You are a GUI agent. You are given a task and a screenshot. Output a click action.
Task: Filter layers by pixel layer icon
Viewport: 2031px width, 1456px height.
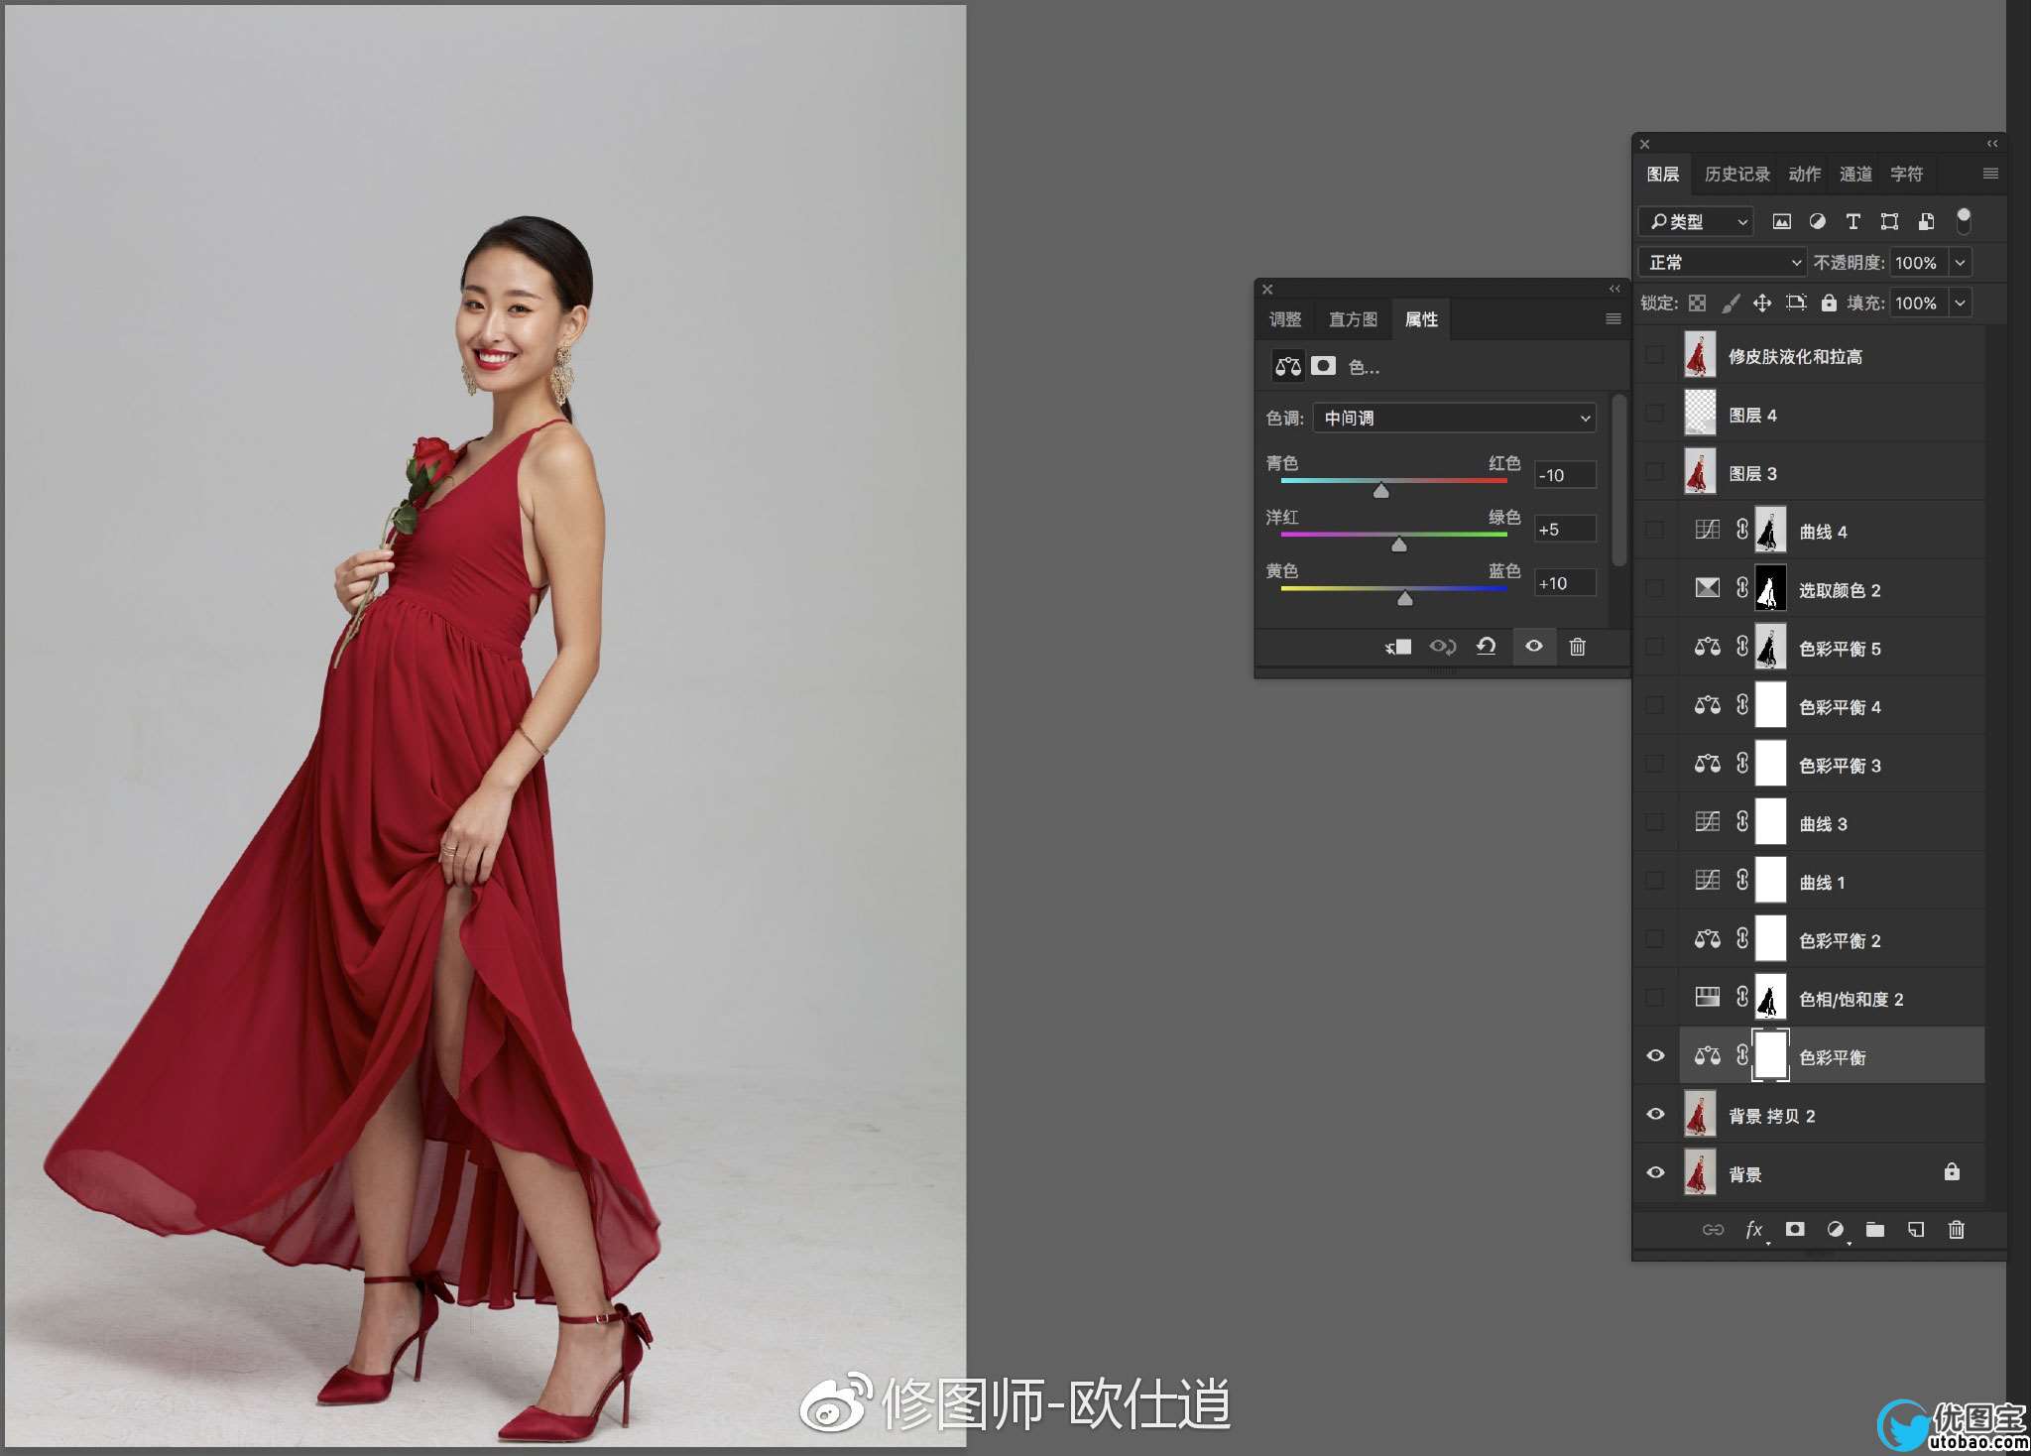click(x=1782, y=221)
